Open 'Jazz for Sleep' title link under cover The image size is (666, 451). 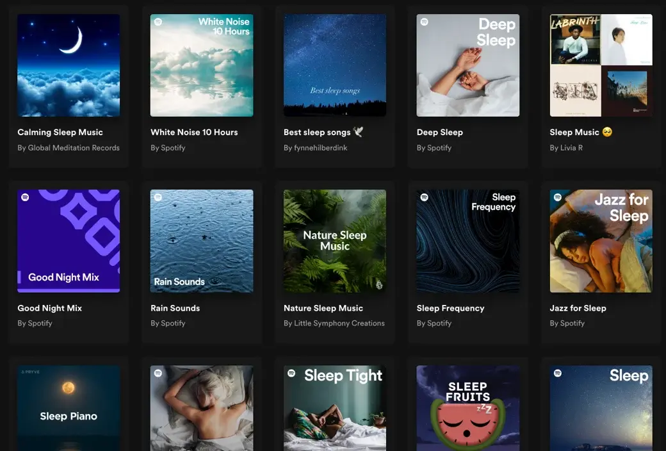tap(578, 308)
